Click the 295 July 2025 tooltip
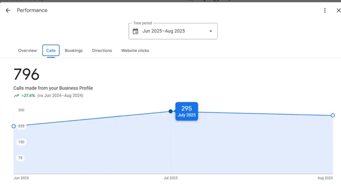This screenshot has height=186, width=341. coord(187,111)
